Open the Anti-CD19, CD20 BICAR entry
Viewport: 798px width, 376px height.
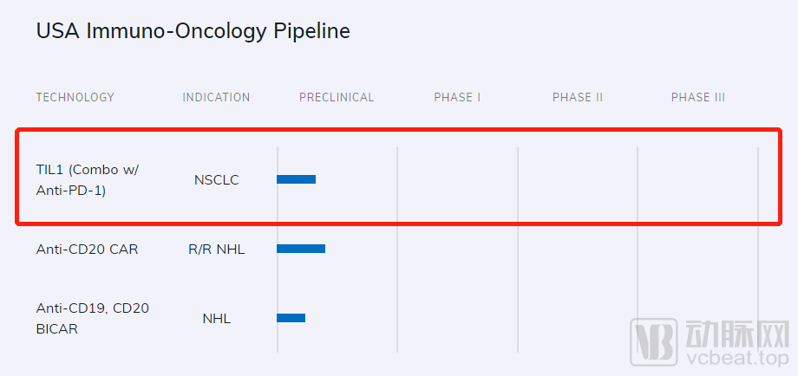point(92,318)
